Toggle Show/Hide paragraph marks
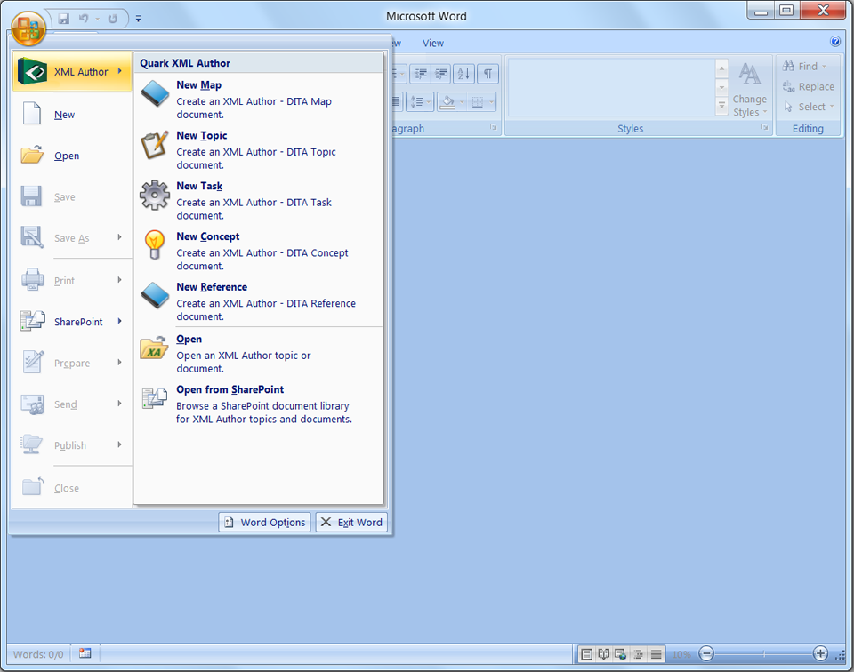 [x=488, y=73]
